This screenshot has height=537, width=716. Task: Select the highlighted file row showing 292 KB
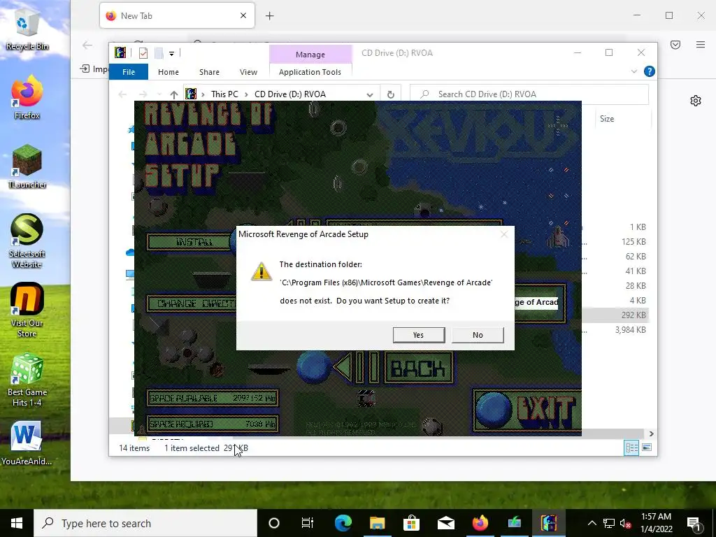coord(617,315)
